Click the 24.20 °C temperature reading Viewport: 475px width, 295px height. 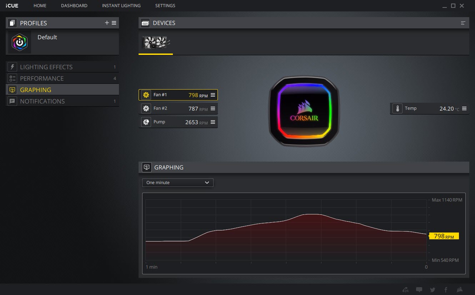click(449, 109)
